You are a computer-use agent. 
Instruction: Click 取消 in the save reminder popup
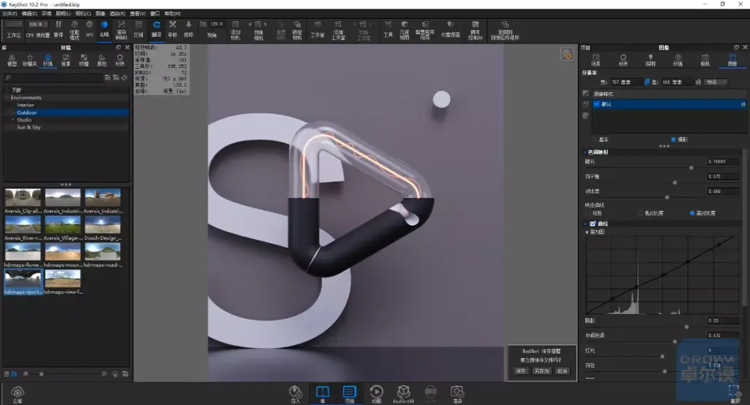(562, 371)
